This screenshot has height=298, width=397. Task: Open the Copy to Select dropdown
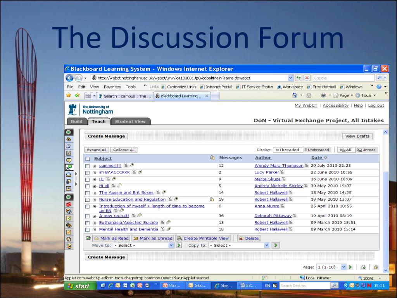pos(239,245)
